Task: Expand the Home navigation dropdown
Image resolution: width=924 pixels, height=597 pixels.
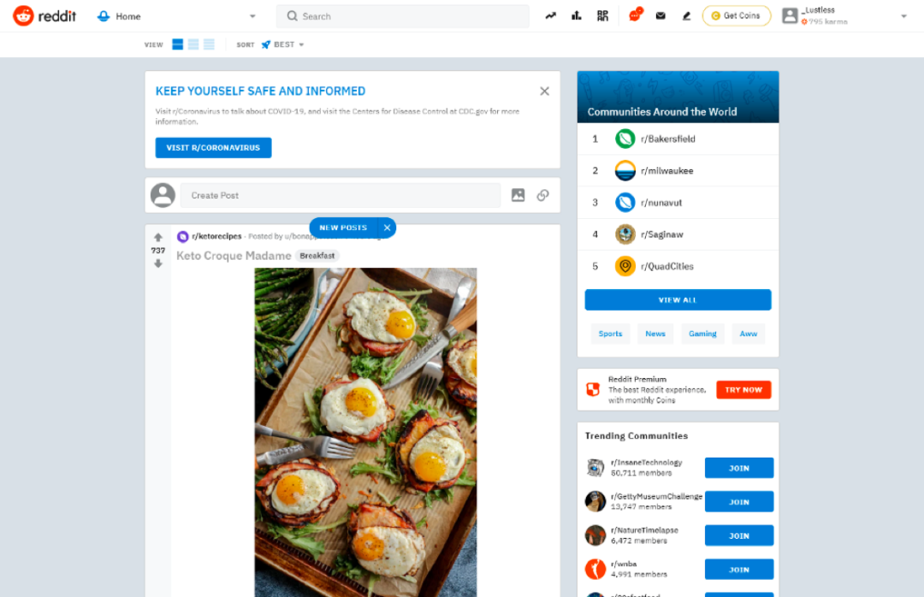Action: click(x=177, y=16)
